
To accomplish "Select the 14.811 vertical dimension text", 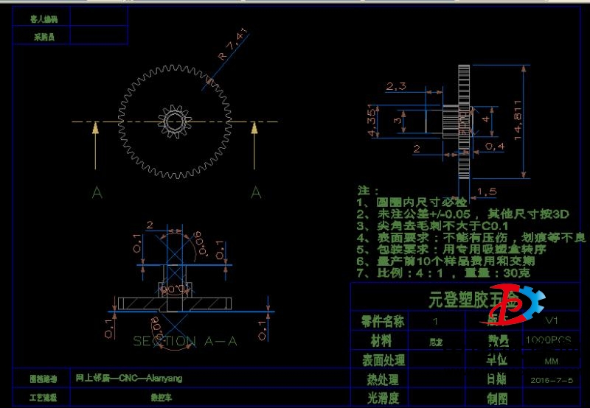I will pyautogui.click(x=518, y=120).
